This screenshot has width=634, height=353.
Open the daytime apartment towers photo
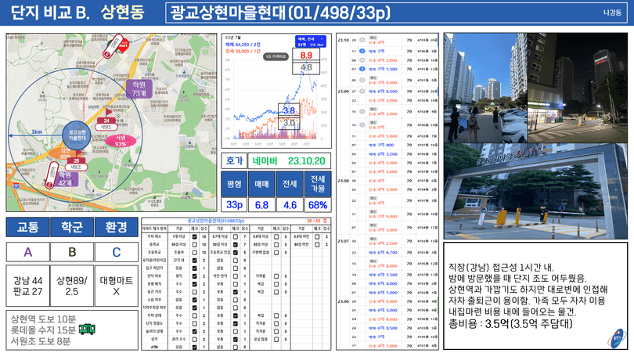click(485, 88)
